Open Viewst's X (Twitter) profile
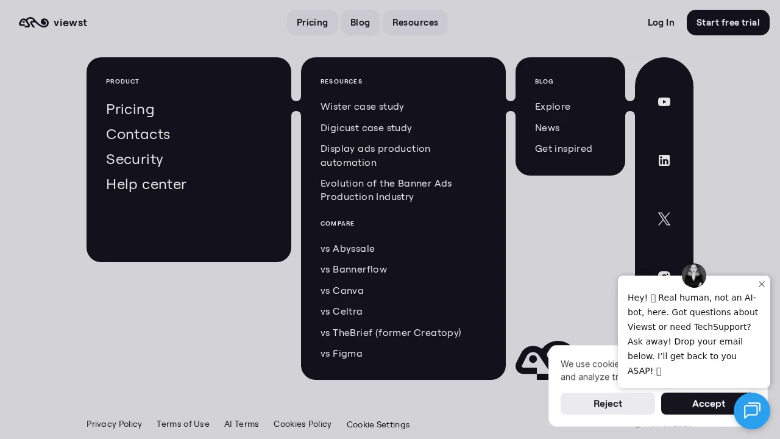The width and height of the screenshot is (780, 439). tap(664, 219)
